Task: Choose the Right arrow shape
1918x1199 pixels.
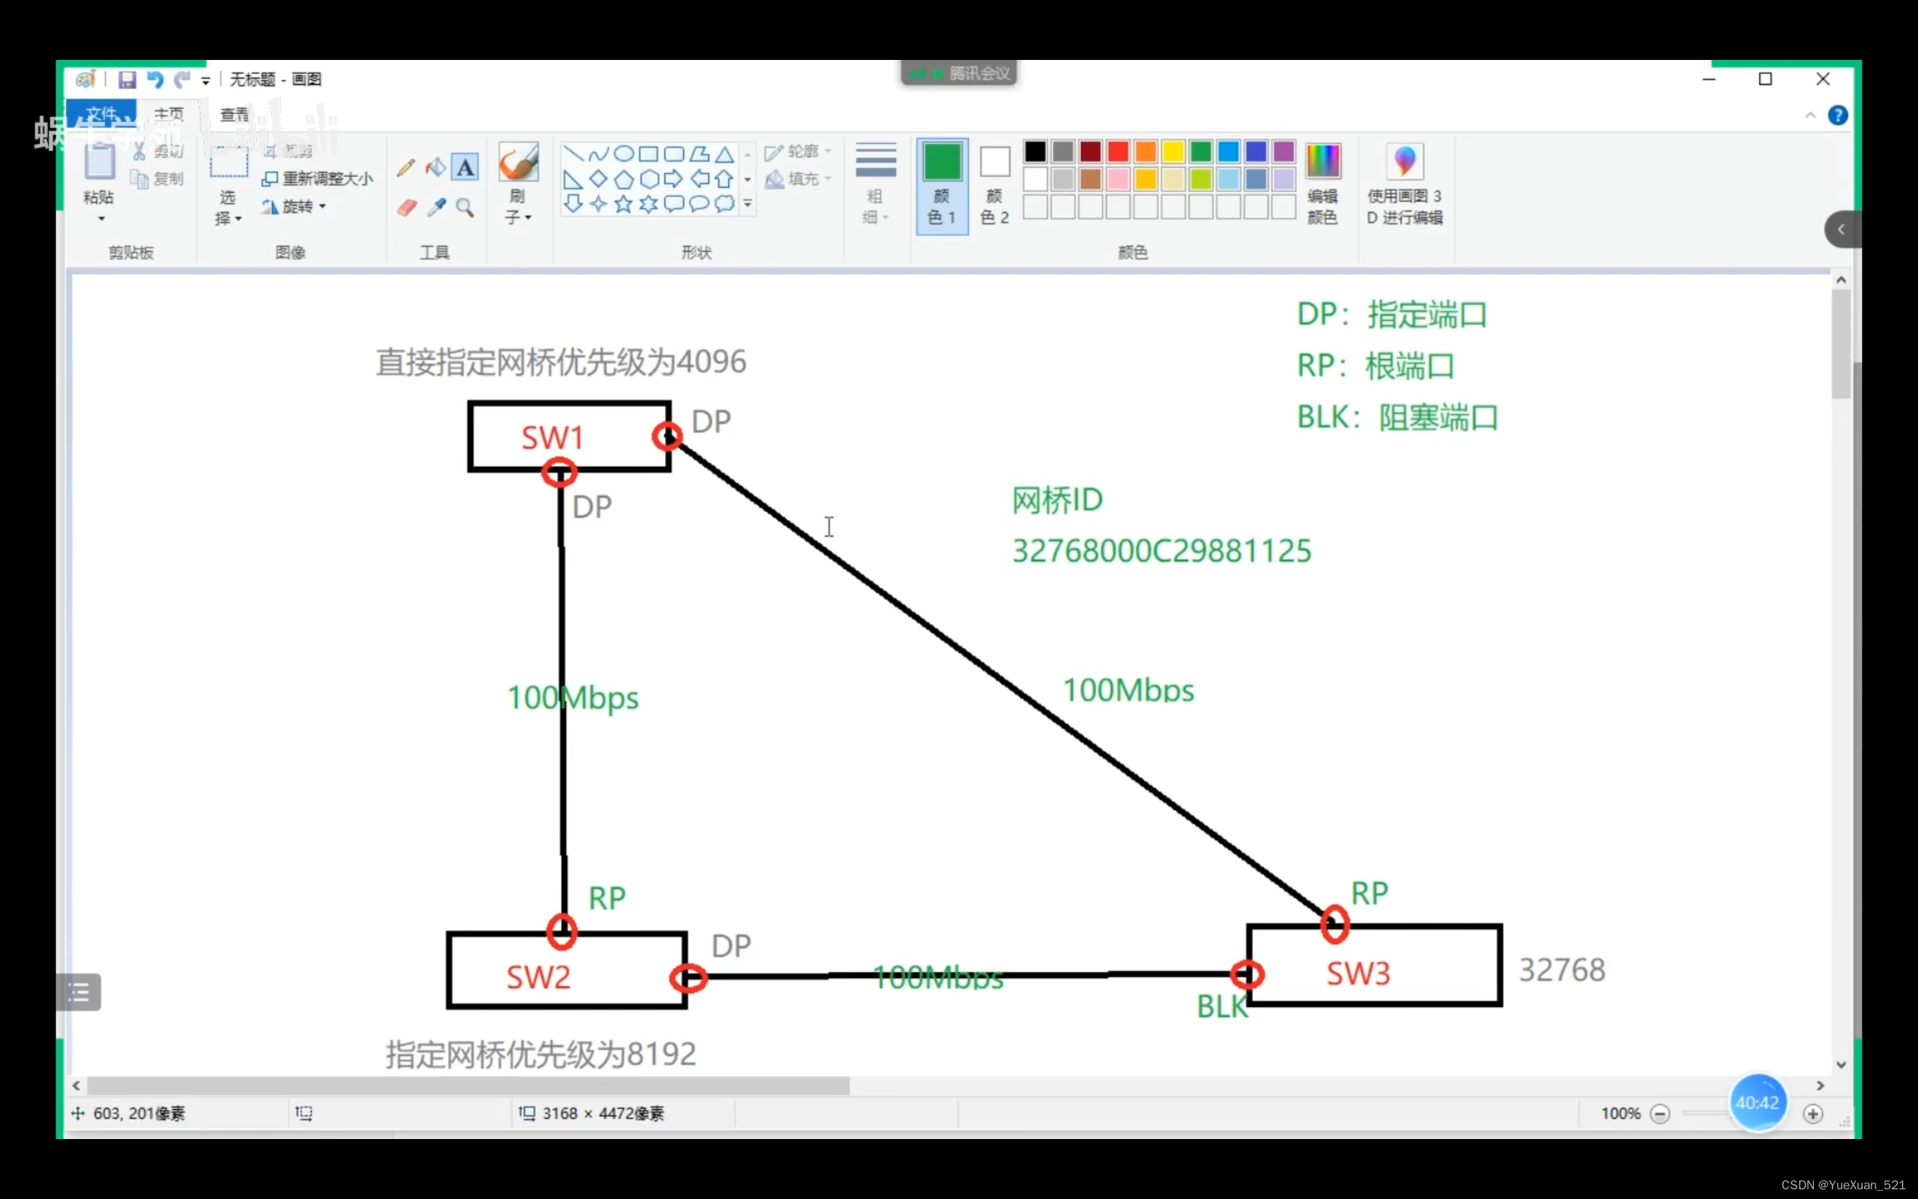Action: point(674,179)
